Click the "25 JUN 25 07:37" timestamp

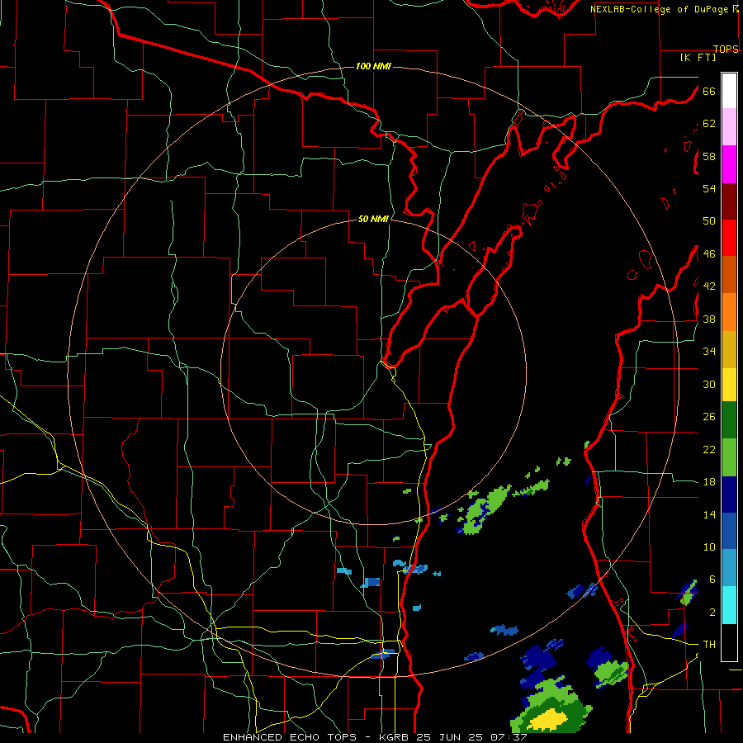[471, 737]
